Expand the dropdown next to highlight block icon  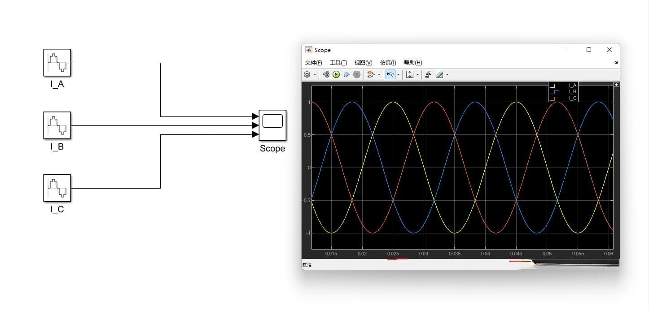pos(379,75)
